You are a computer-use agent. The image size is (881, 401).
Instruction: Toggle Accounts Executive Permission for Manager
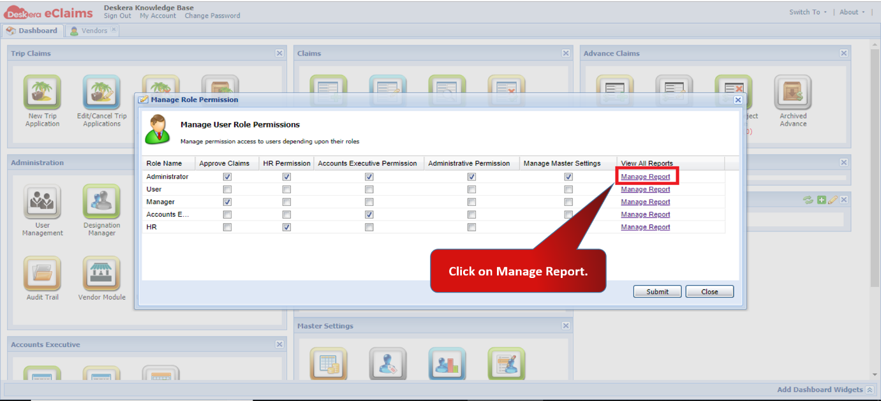tap(369, 202)
